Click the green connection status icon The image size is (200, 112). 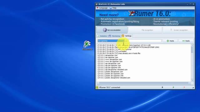coord(97,87)
